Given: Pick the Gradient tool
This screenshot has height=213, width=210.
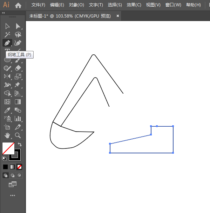Looking at the screenshot, I should click(18, 102).
